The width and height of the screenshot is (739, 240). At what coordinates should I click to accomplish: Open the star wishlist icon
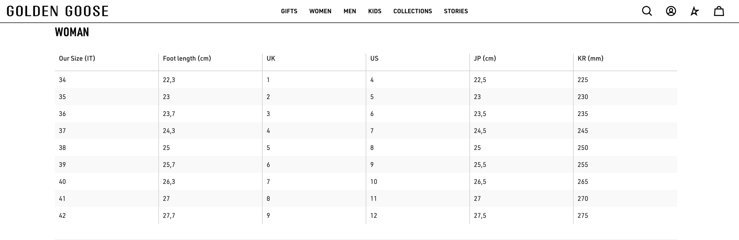pyautogui.click(x=695, y=12)
